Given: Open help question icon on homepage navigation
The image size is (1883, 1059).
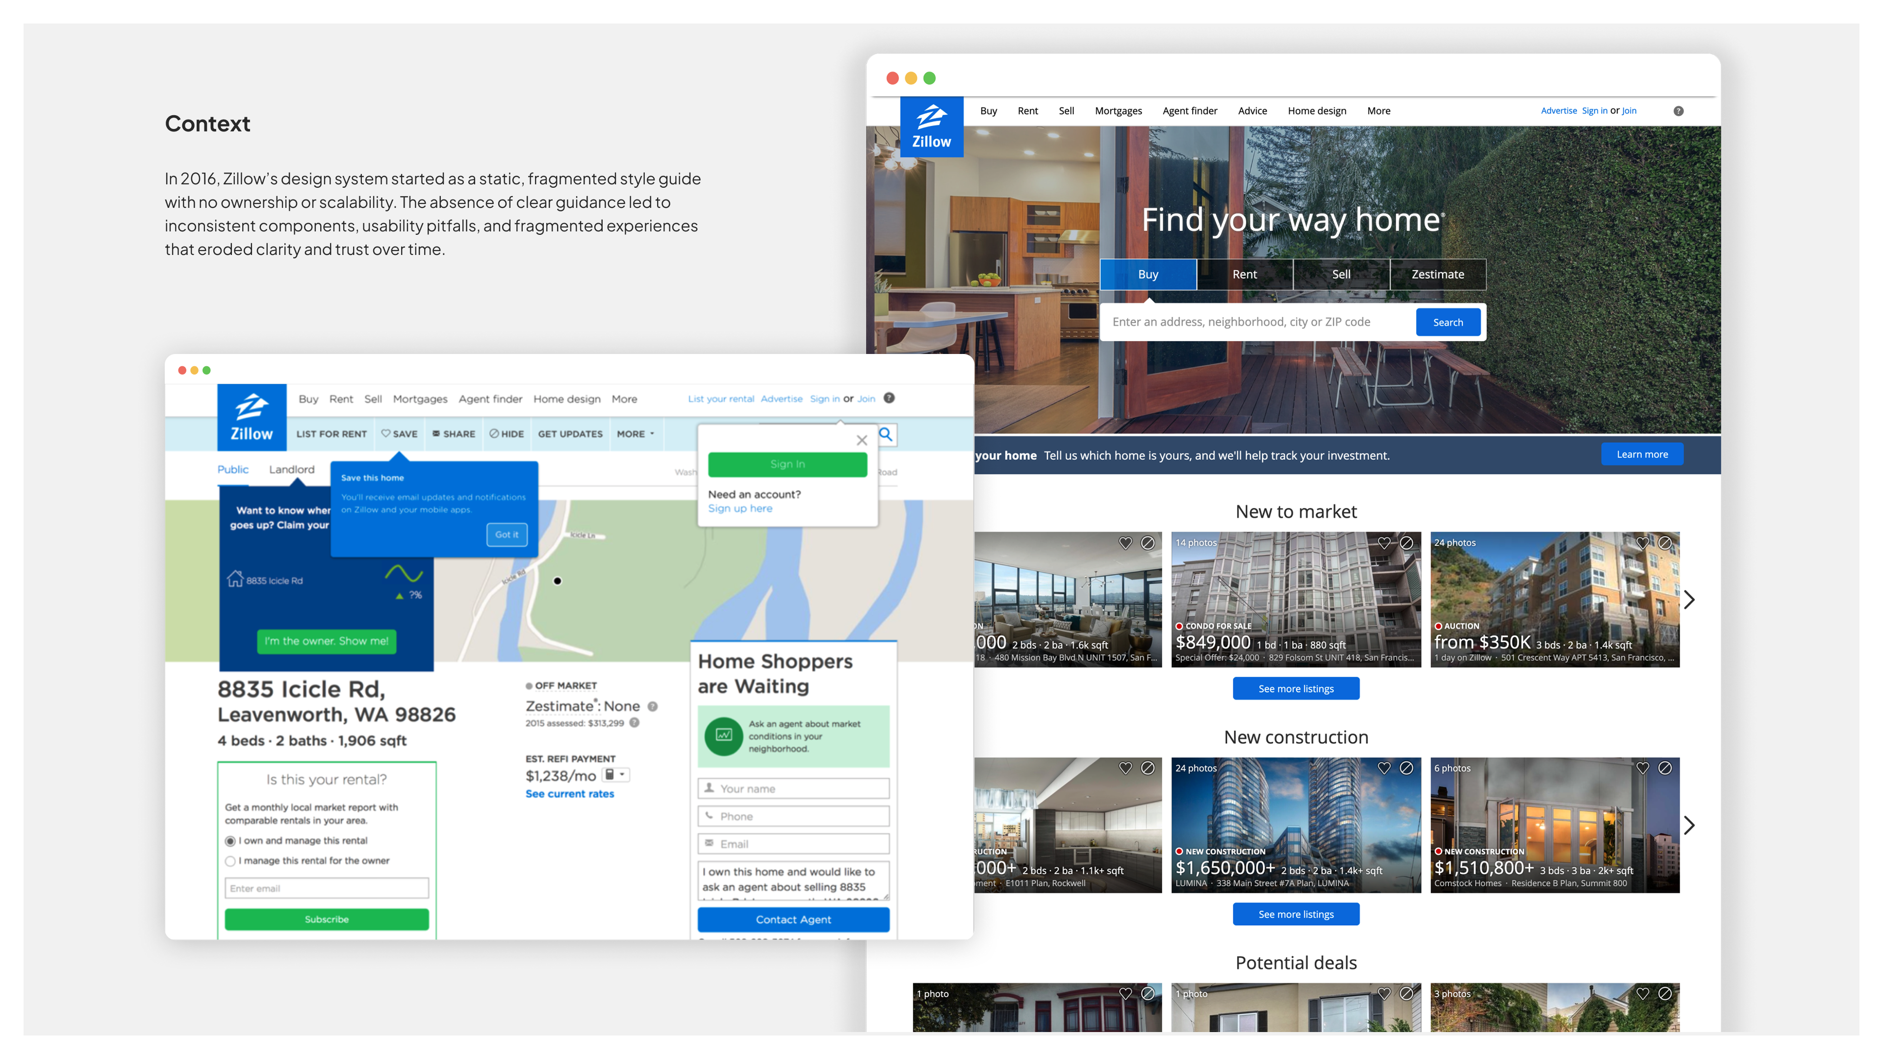Looking at the screenshot, I should (x=1679, y=111).
